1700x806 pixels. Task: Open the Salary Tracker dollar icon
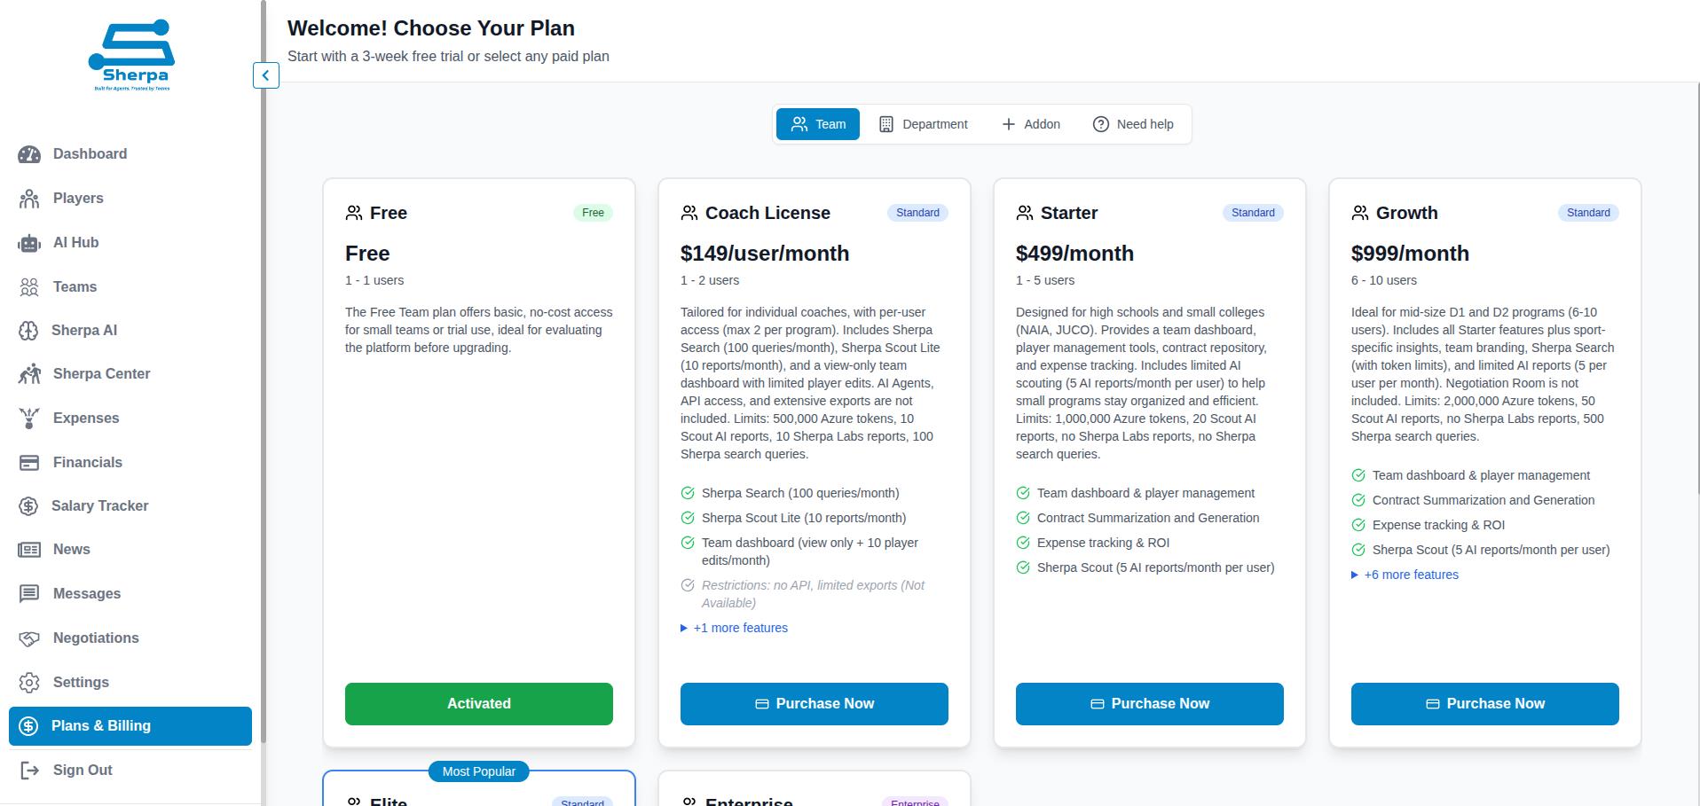[x=28, y=506]
